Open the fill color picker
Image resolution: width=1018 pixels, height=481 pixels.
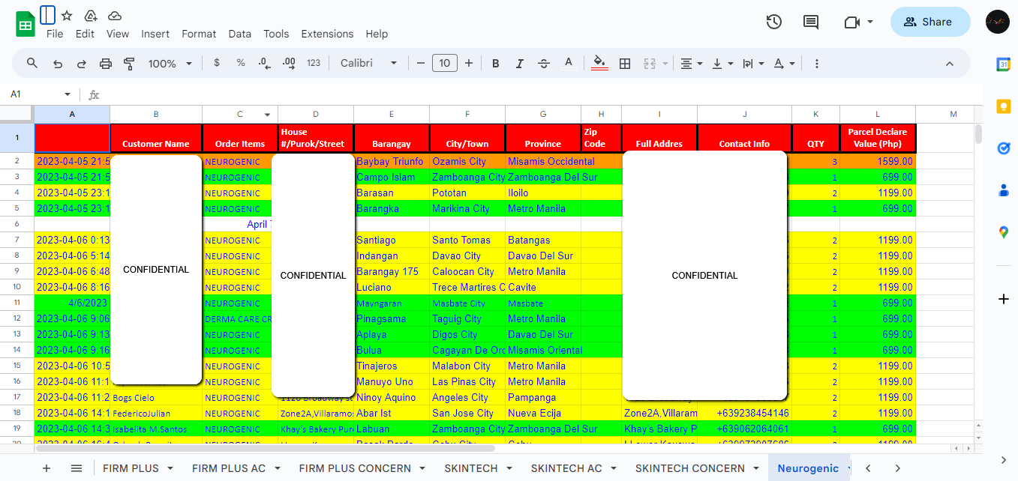click(599, 63)
